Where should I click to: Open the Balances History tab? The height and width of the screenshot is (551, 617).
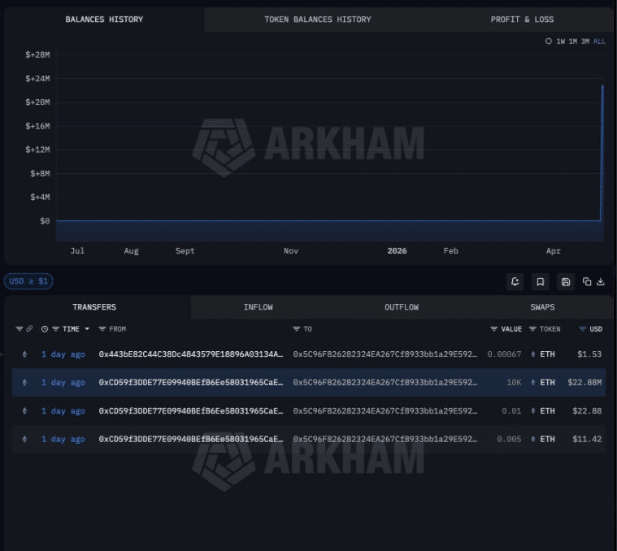(104, 20)
